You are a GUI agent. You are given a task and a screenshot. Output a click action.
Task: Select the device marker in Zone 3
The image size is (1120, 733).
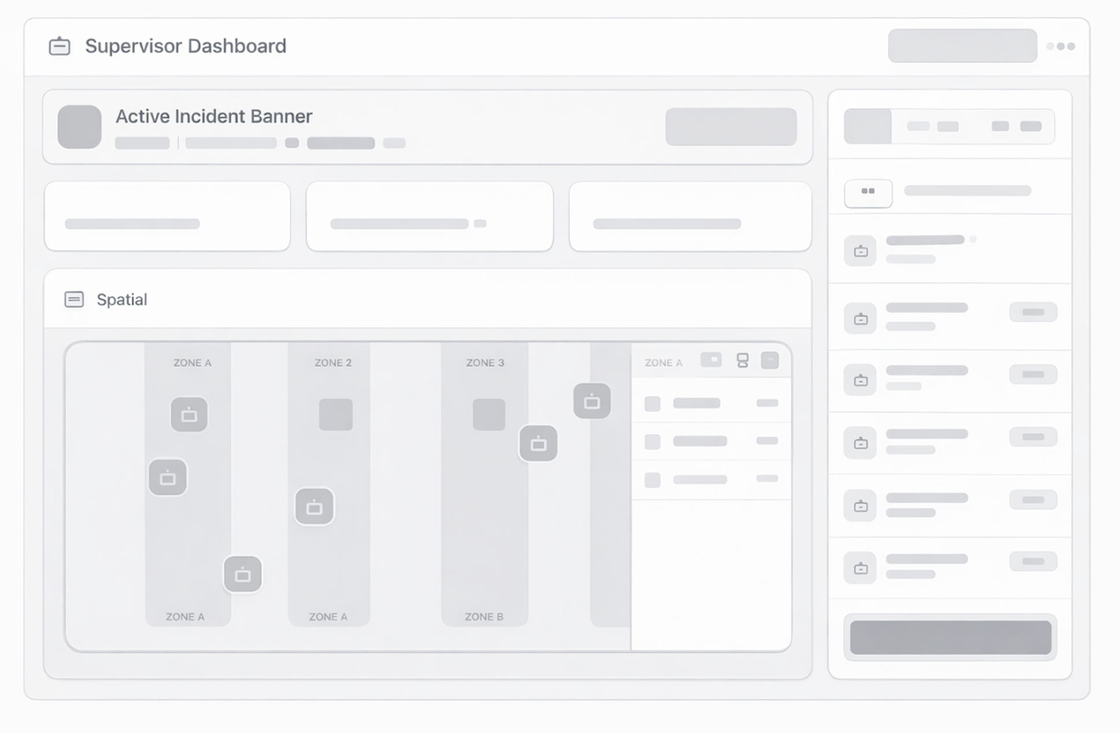[x=538, y=444]
